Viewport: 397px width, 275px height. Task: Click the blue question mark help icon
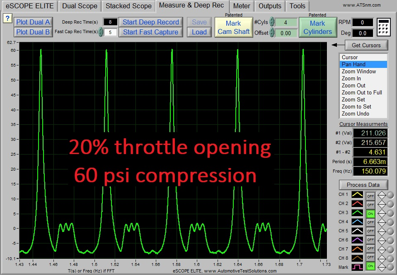coord(7,18)
